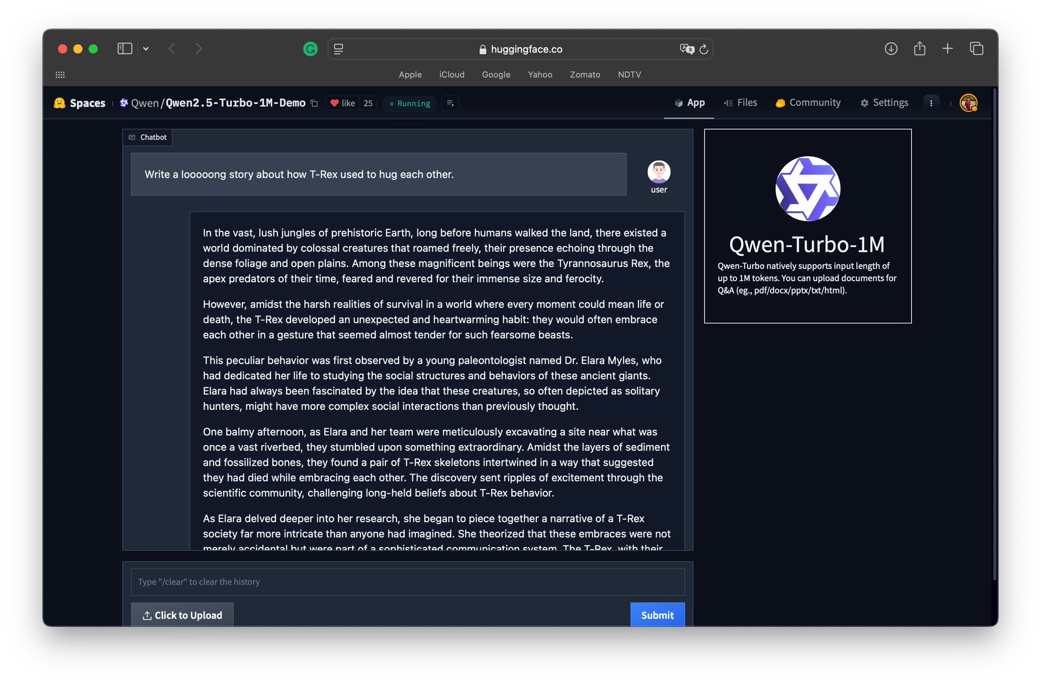
Task: Click the Click to Upload button
Action: 182,615
